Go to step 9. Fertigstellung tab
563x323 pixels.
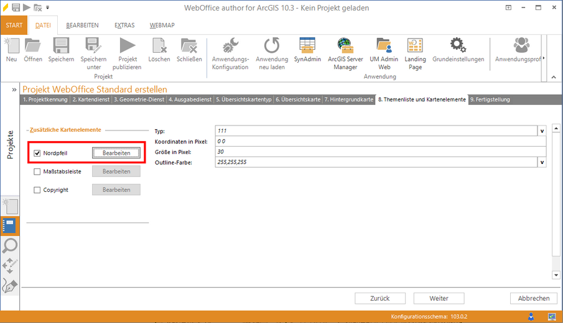pyautogui.click(x=490, y=99)
